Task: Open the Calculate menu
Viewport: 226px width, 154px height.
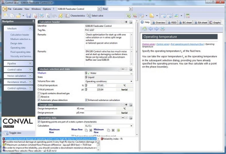Action: point(18,9)
